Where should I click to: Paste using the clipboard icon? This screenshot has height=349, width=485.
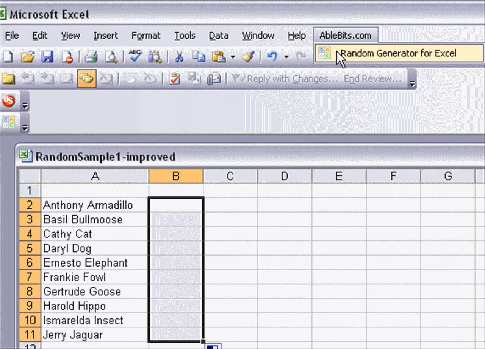click(219, 57)
